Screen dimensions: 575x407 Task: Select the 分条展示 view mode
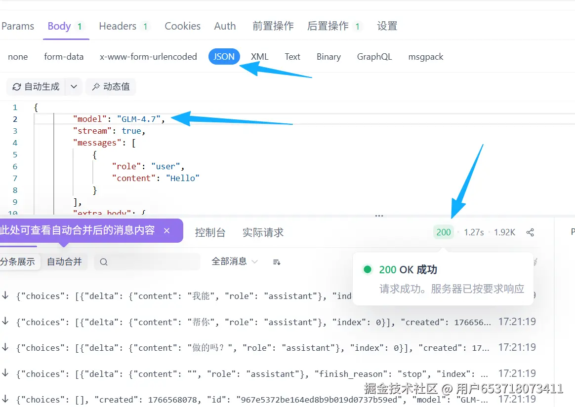pos(18,261)
